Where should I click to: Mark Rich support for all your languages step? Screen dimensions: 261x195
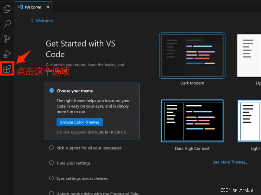pos(52,147)
